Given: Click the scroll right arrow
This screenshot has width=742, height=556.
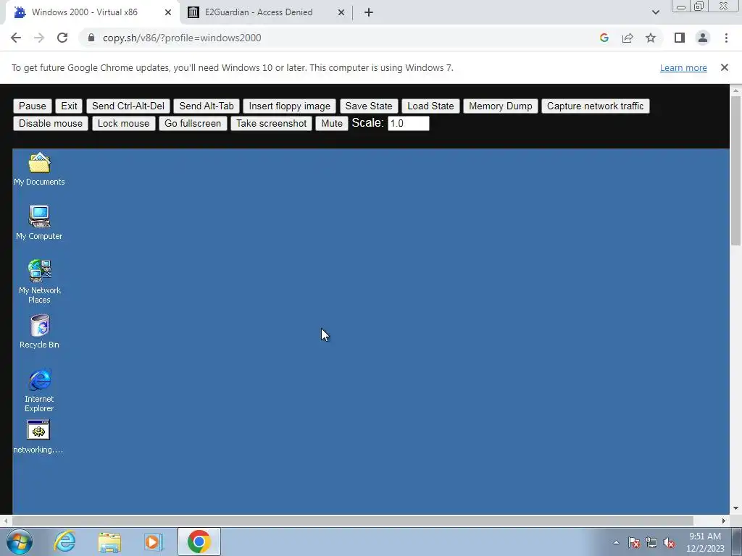Looking at the screenshot, I should (724, 521).
